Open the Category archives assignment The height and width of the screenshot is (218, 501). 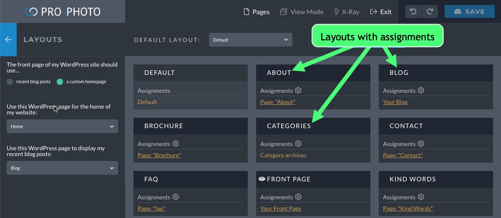(x=283, y=155)
